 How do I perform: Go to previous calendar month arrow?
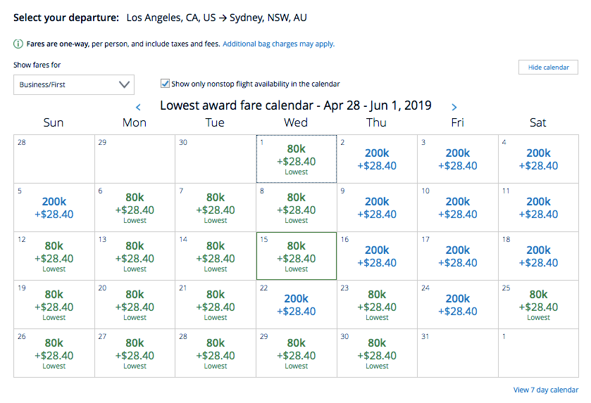(x=138, y=108)
